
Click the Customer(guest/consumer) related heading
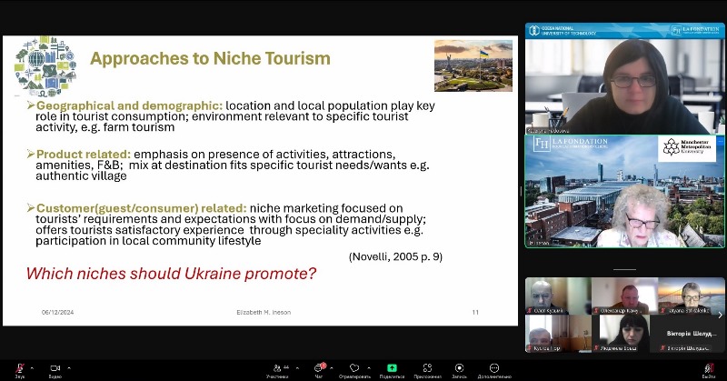click(x=142, y=208)
